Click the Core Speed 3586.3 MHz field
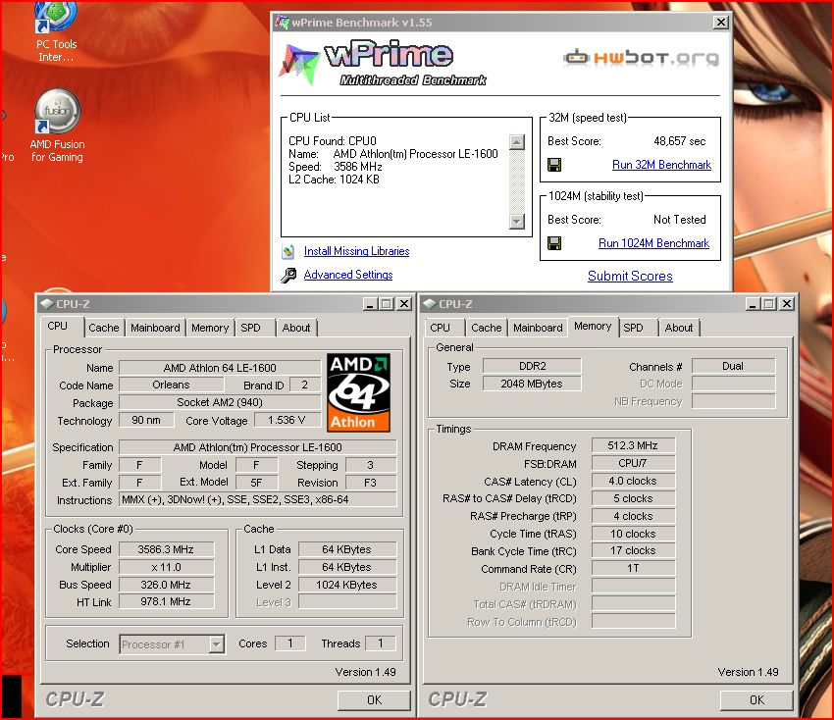 click(166, 549)
